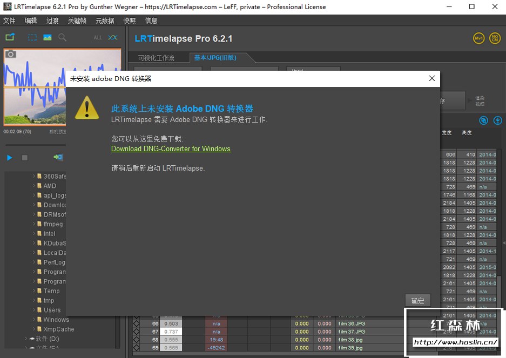Open the 关键帧 menu
Screen dimensions: 506x358
click(77, 21)
